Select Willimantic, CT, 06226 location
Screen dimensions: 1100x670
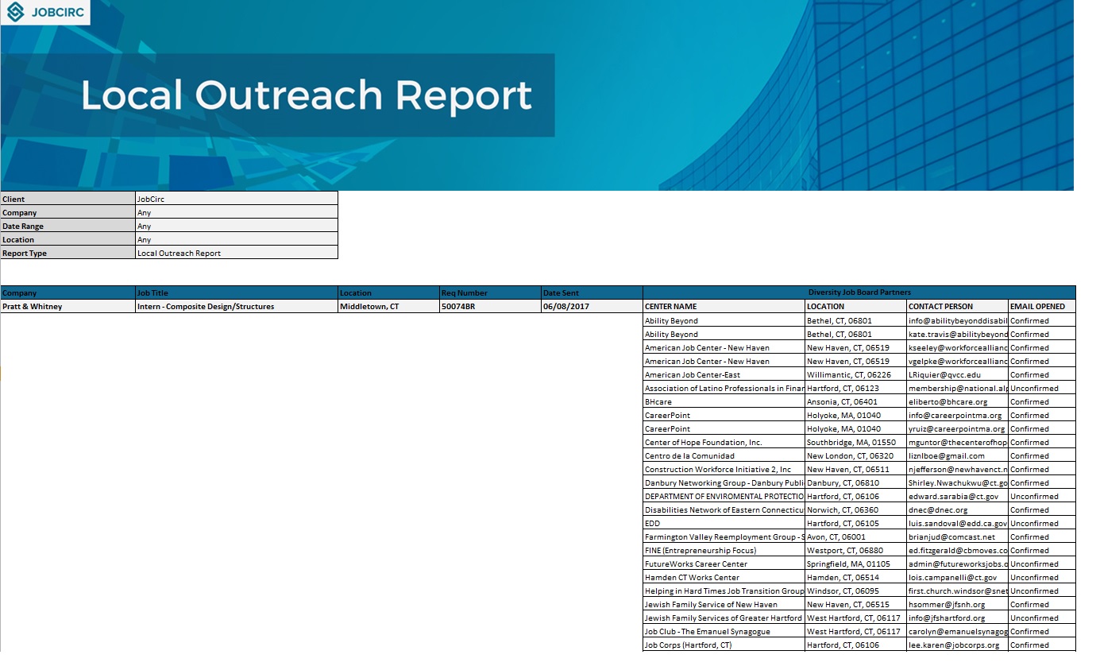coord(856,374)
